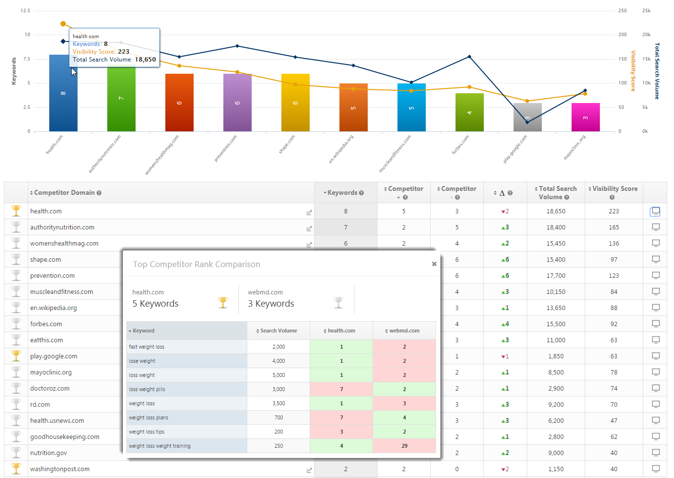Click the eatthis.com domain link

(x=46, y=340)
